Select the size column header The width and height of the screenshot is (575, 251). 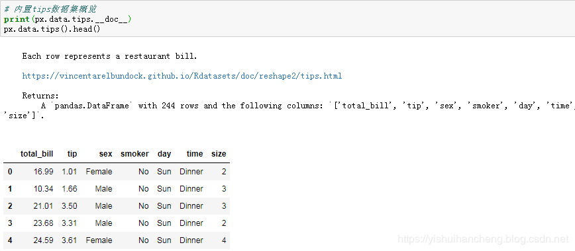coord(219,154)
